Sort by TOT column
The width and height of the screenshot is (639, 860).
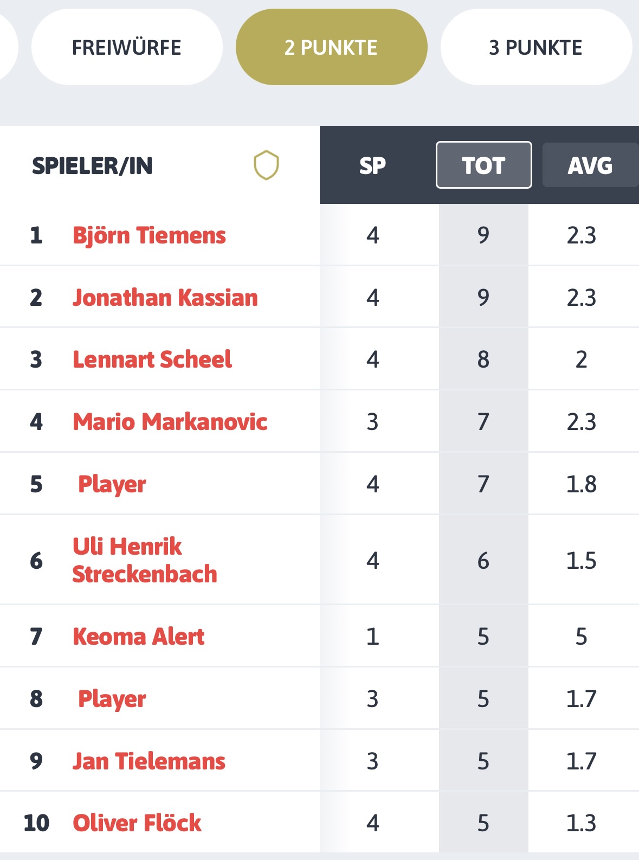click(483, 165)
